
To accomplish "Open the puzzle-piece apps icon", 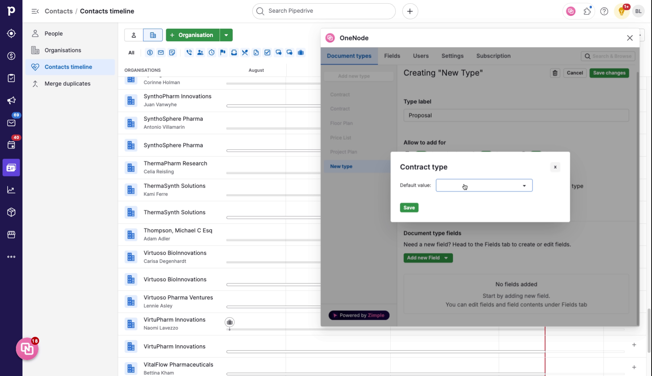I will [x=587, y=11].
